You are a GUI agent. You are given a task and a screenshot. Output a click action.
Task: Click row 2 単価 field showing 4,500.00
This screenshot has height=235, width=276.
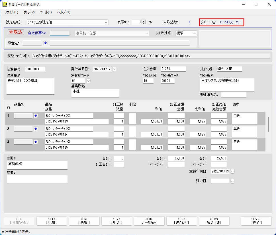coord(152,134)
